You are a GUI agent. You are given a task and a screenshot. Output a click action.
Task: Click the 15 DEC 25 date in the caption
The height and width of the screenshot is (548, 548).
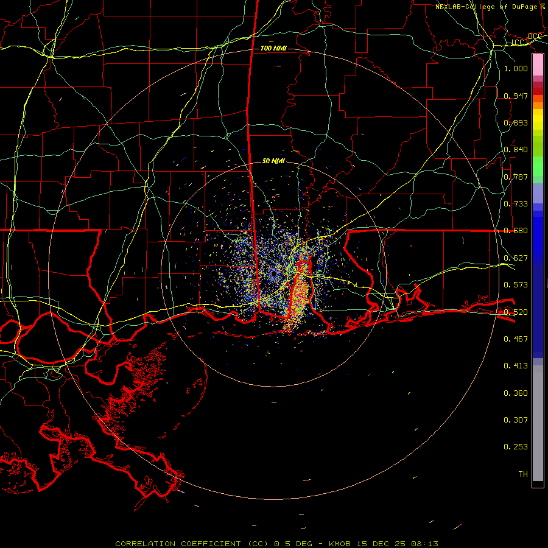(x=381, y=544)
